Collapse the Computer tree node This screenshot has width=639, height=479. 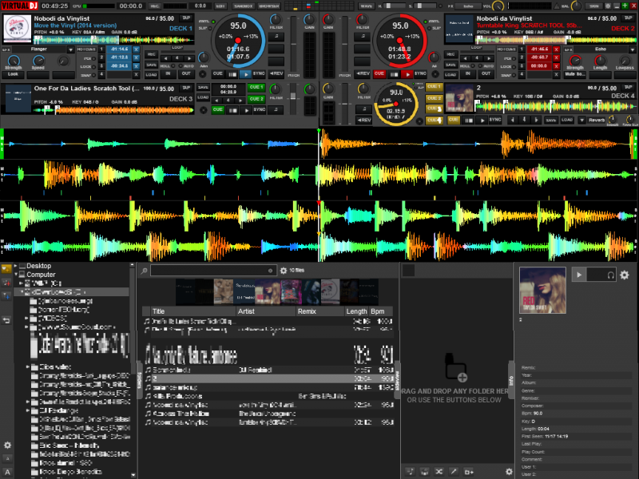pyautogui.click(x=15, y=275)
